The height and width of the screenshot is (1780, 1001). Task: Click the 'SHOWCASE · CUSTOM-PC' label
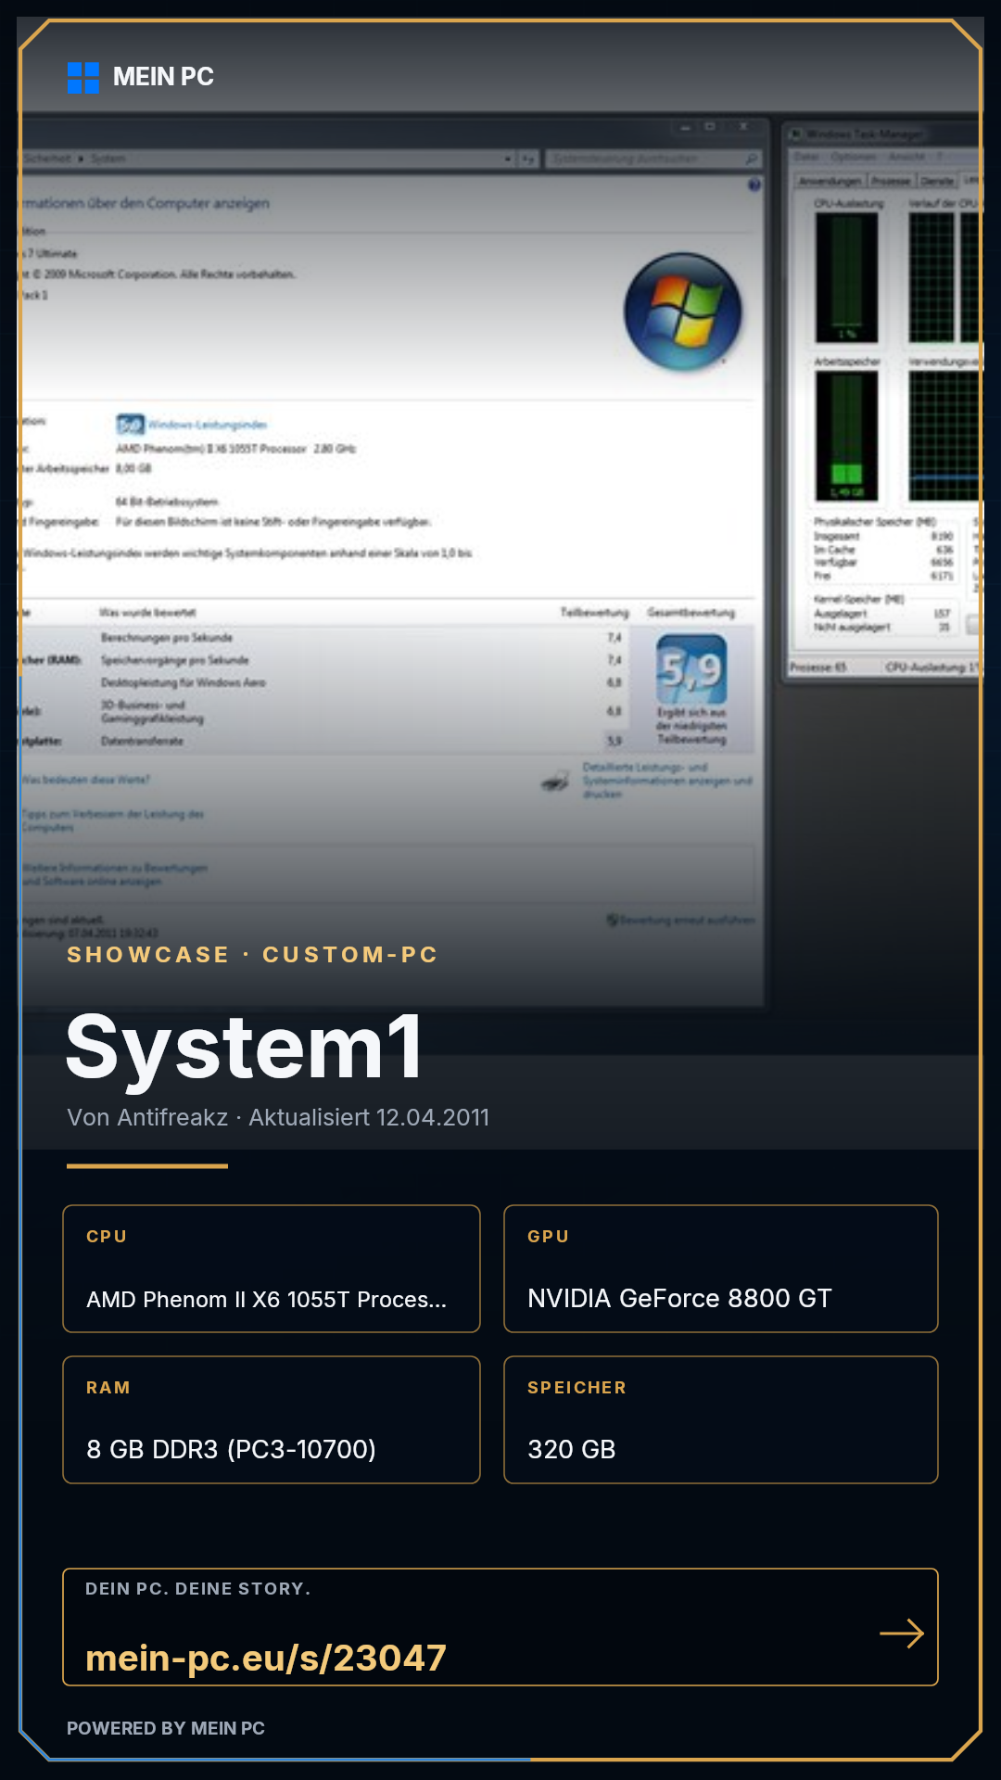pyautogui.click(x=252, y=955)
